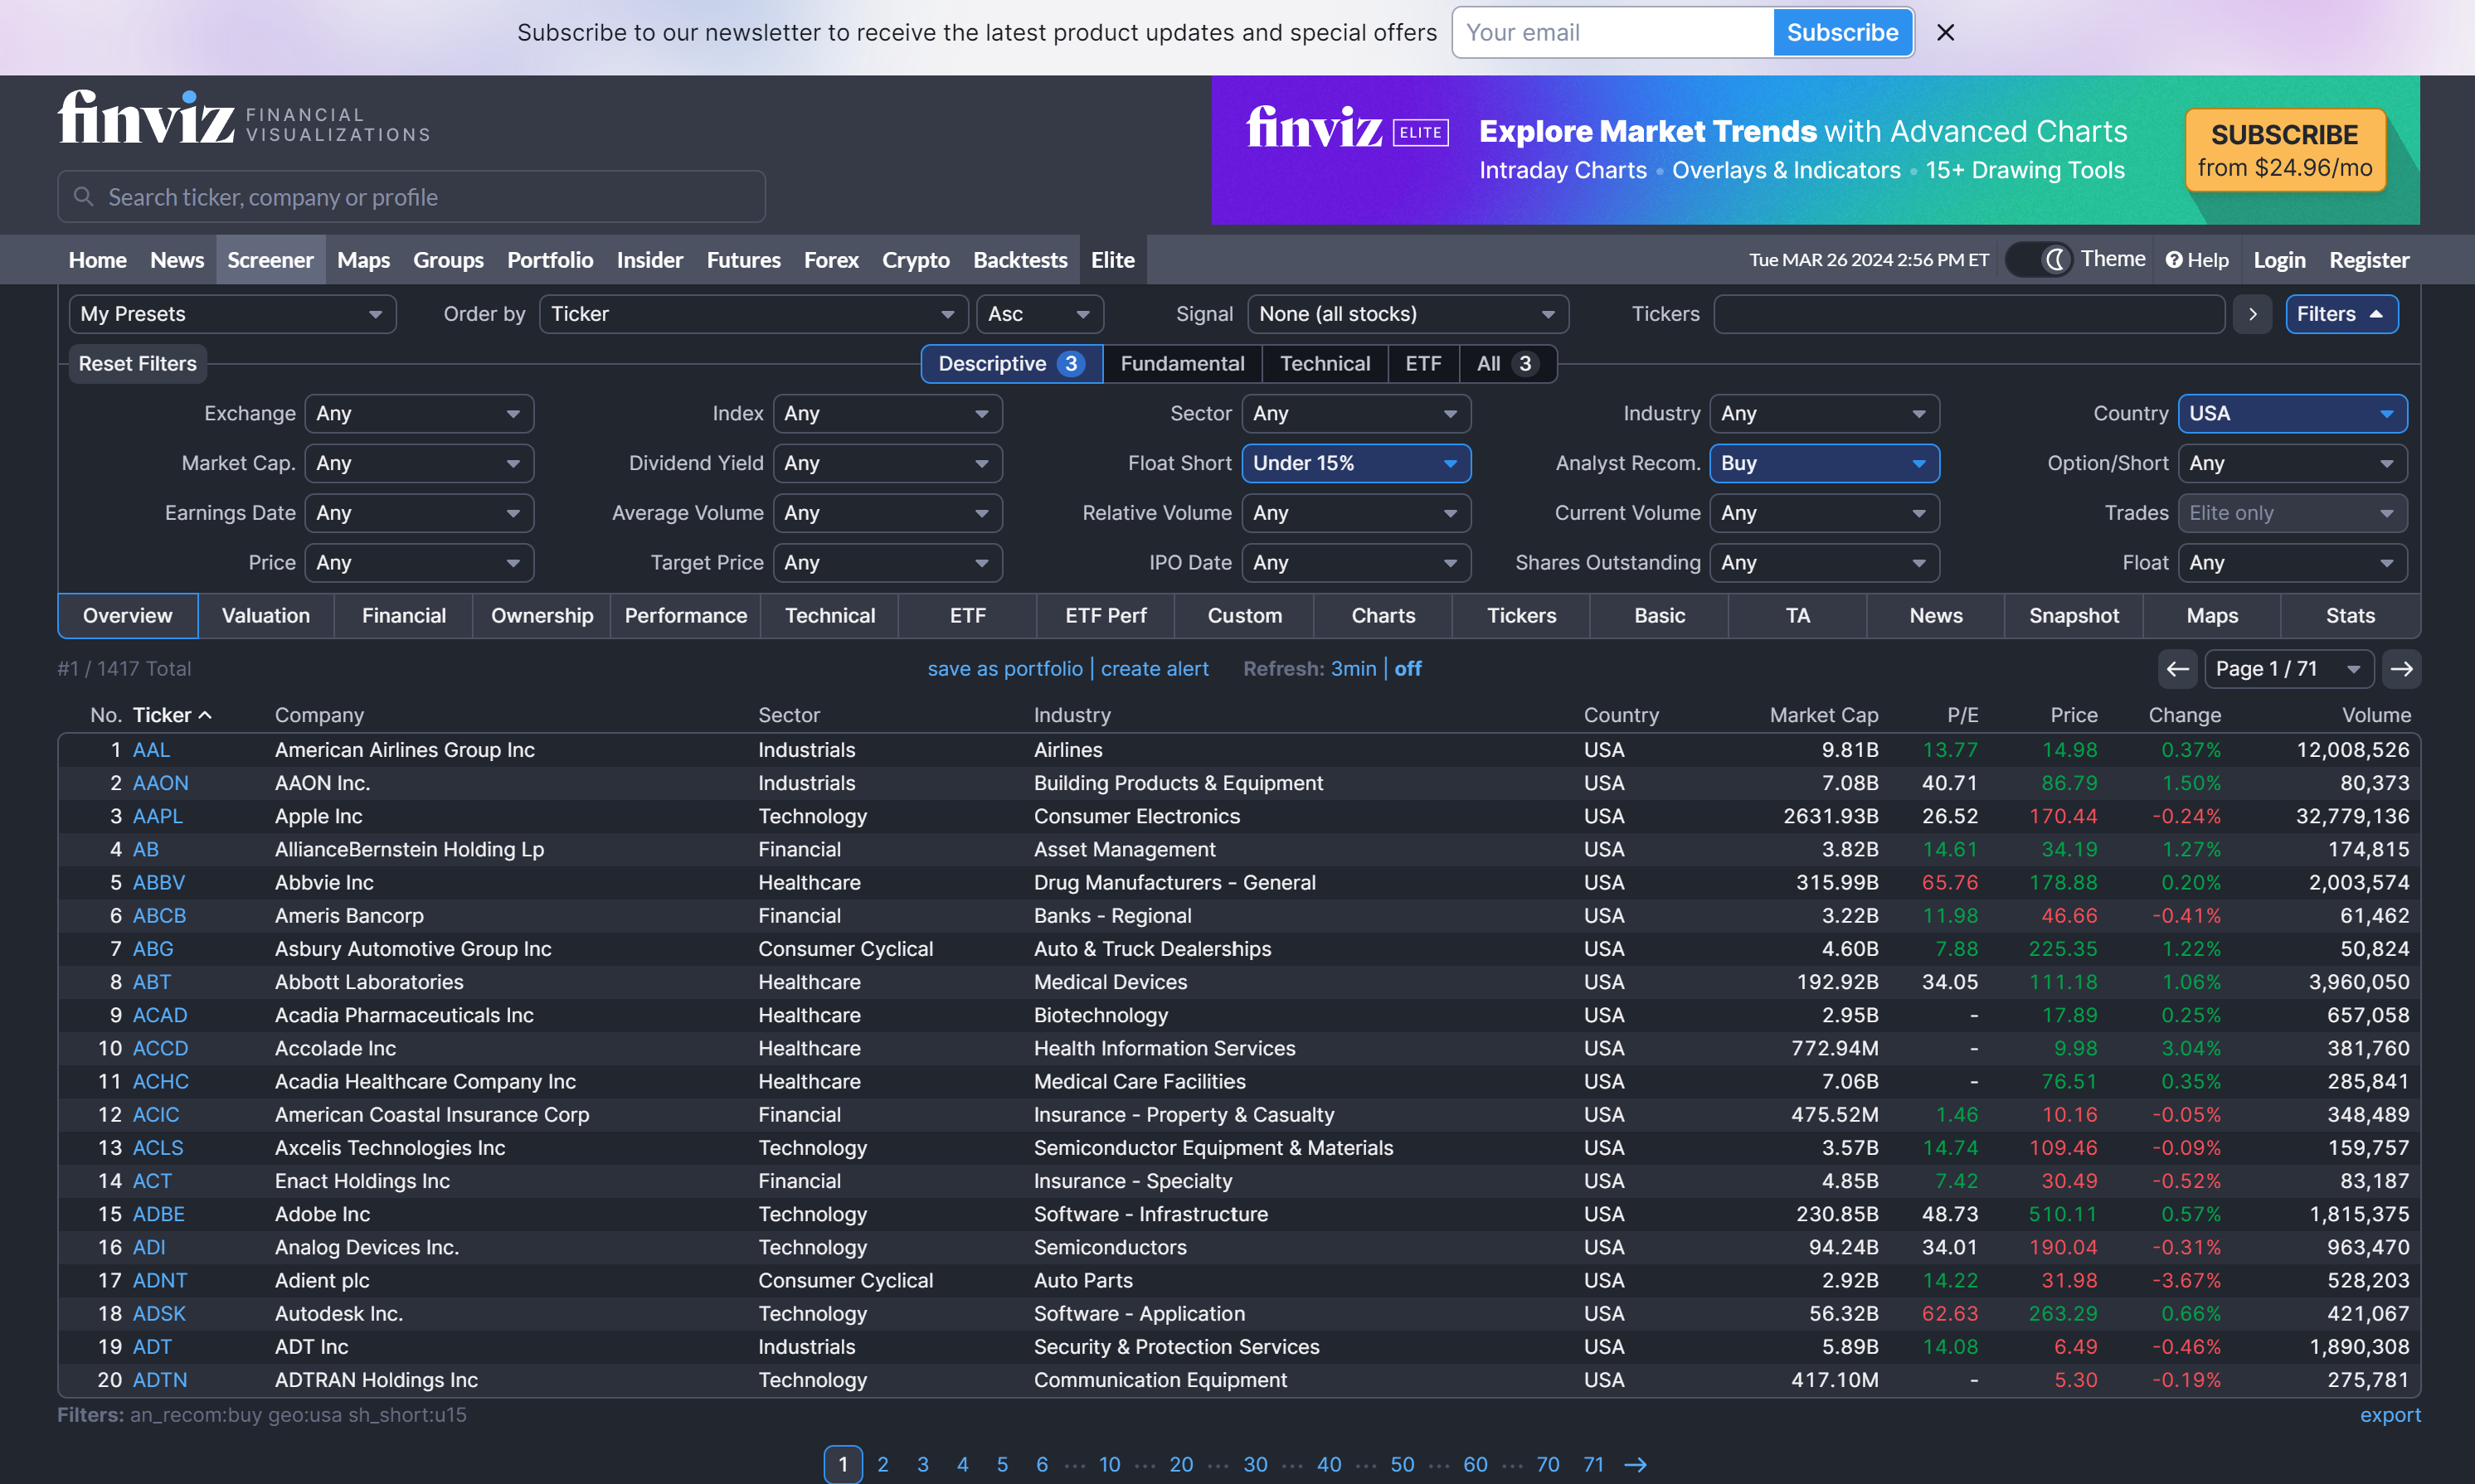The width and height of the screenshot is (2475, 1484).
Task: Open the Market Cap. filter dropdown
Action: [419, 463]
